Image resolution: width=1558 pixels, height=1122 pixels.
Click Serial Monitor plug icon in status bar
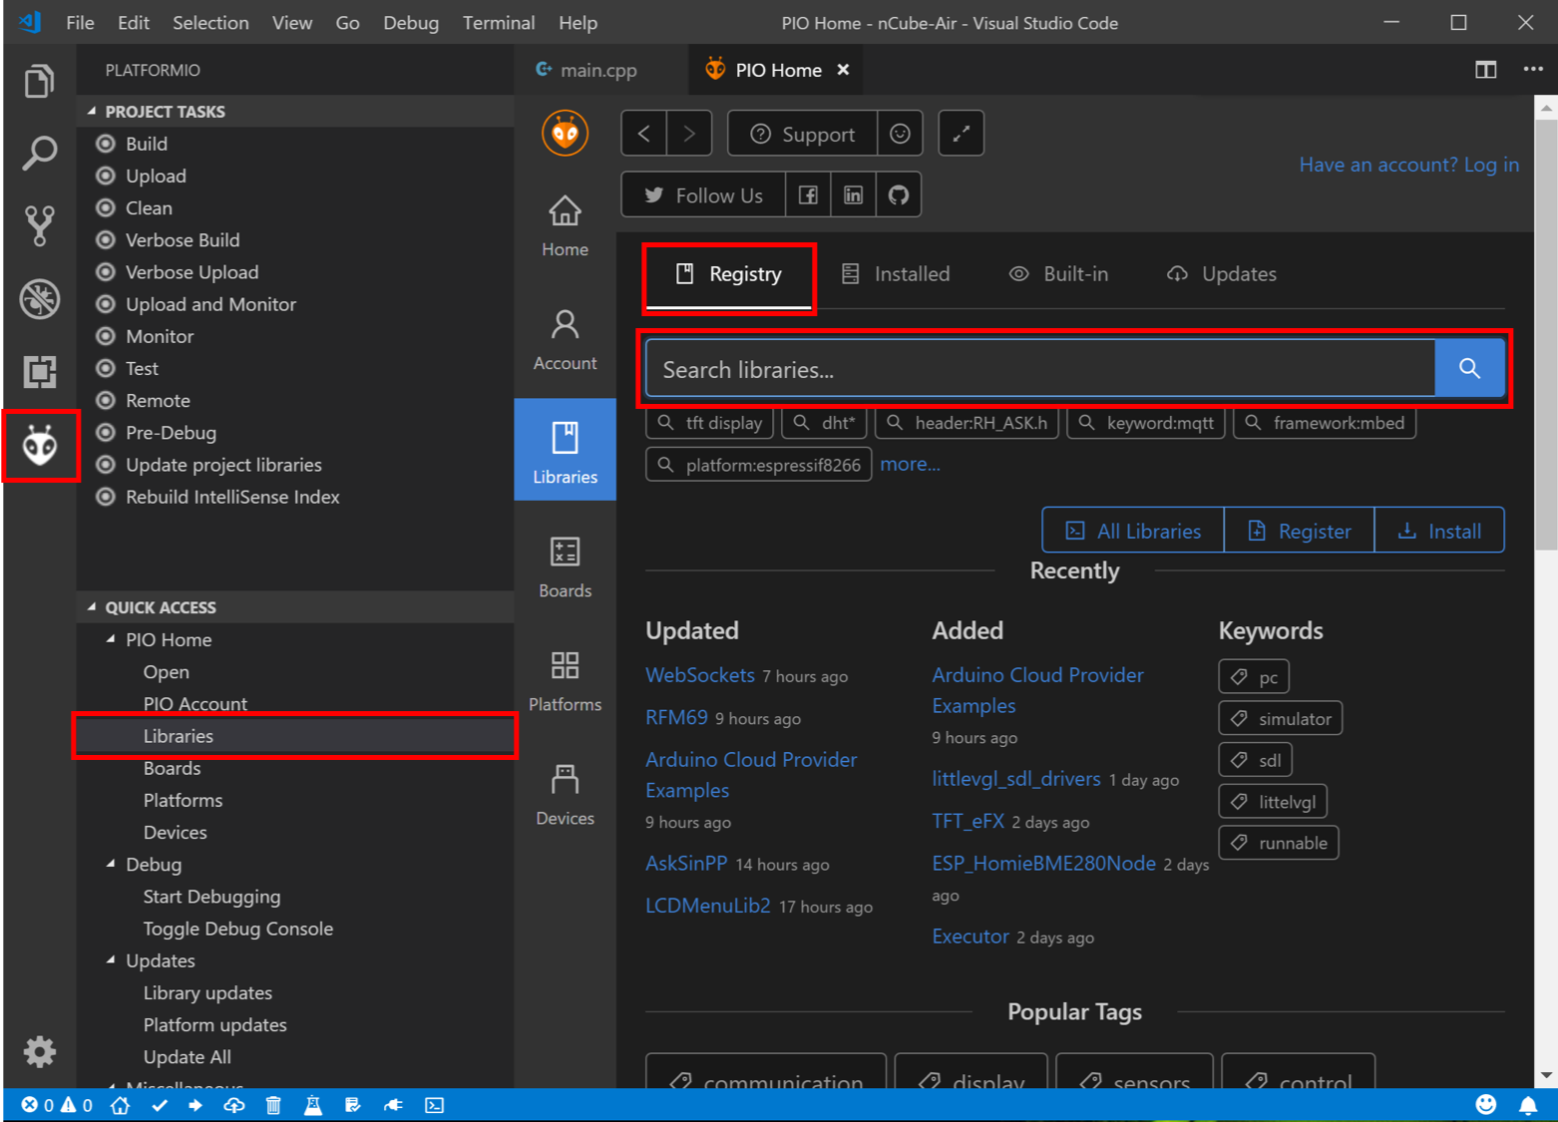click(394, 1105)
